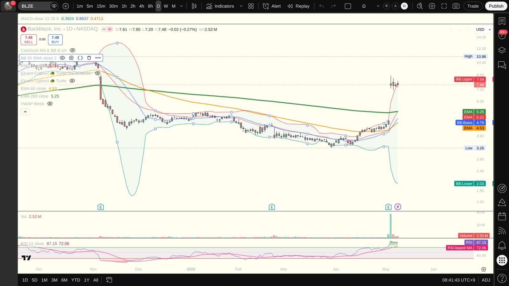Open chart settings hexagon icon
Screen dimensions: 509x286
(x=432, y=6)
